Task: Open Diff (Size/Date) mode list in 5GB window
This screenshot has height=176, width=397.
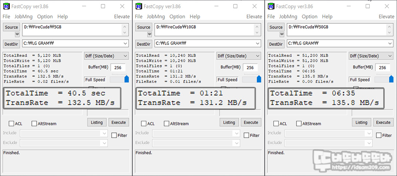Action: tap(106, 56)
